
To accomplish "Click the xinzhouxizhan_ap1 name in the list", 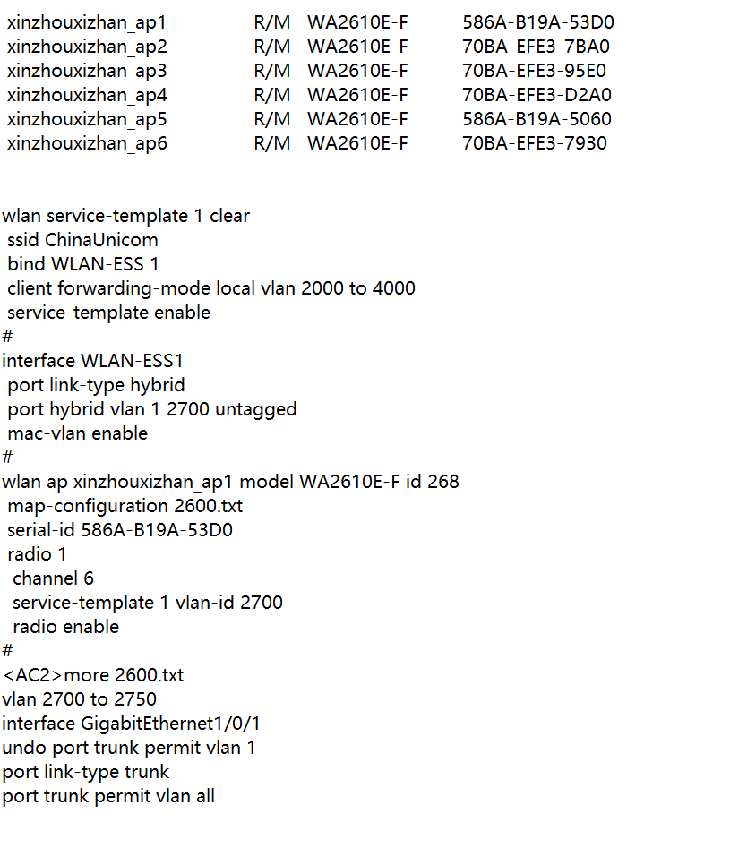I will tap(87, 22).
